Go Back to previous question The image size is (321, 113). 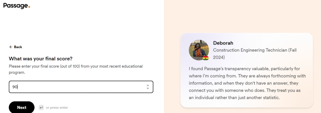(16, 47)
